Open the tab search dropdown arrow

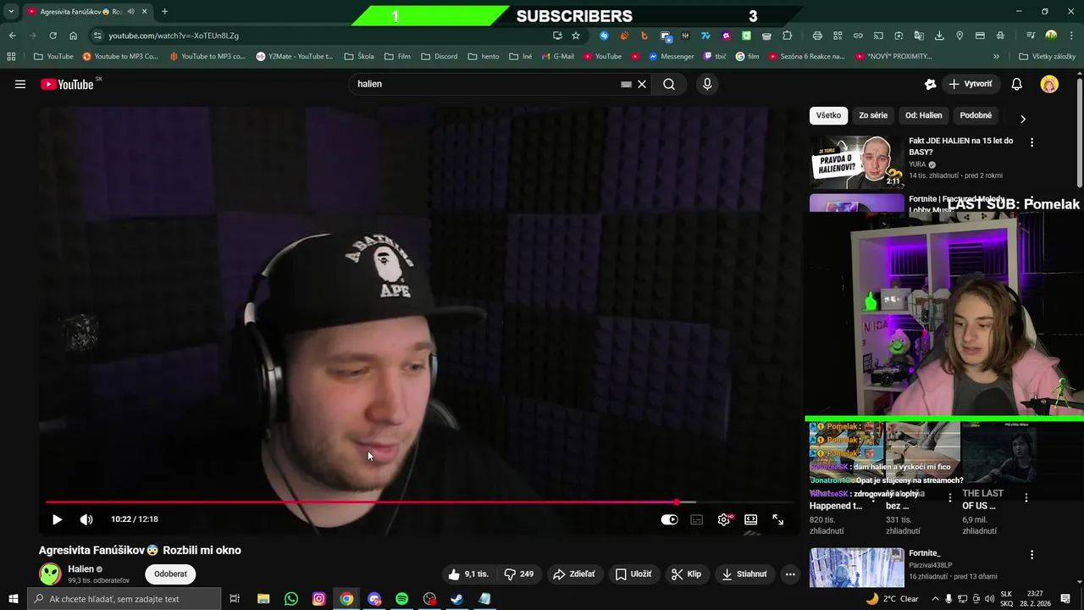click(11, 11)
